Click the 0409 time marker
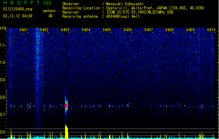Viewport: 219px width, 139px height. [x=190, y=30]
